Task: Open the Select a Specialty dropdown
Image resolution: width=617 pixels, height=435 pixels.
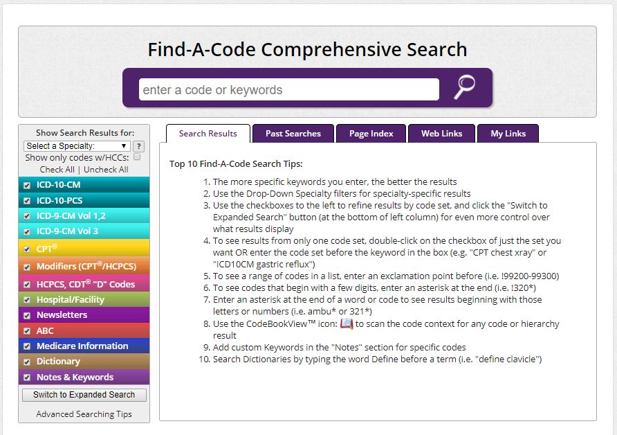Action: pyautogui.click(x=77, y=146)
